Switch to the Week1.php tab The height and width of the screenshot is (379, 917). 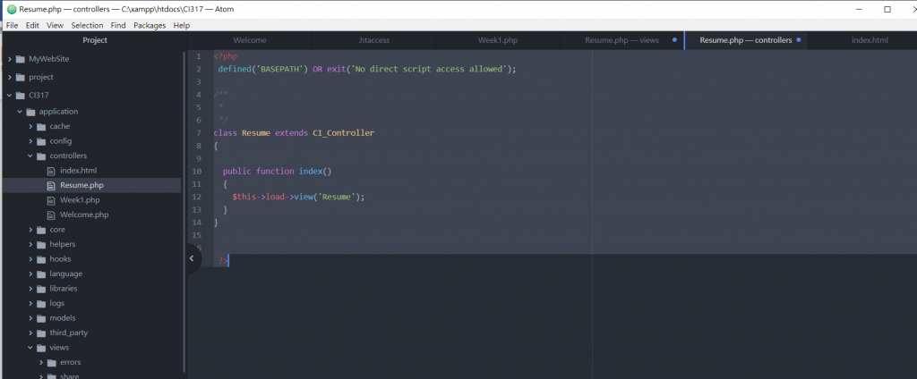tap(498, 40)
